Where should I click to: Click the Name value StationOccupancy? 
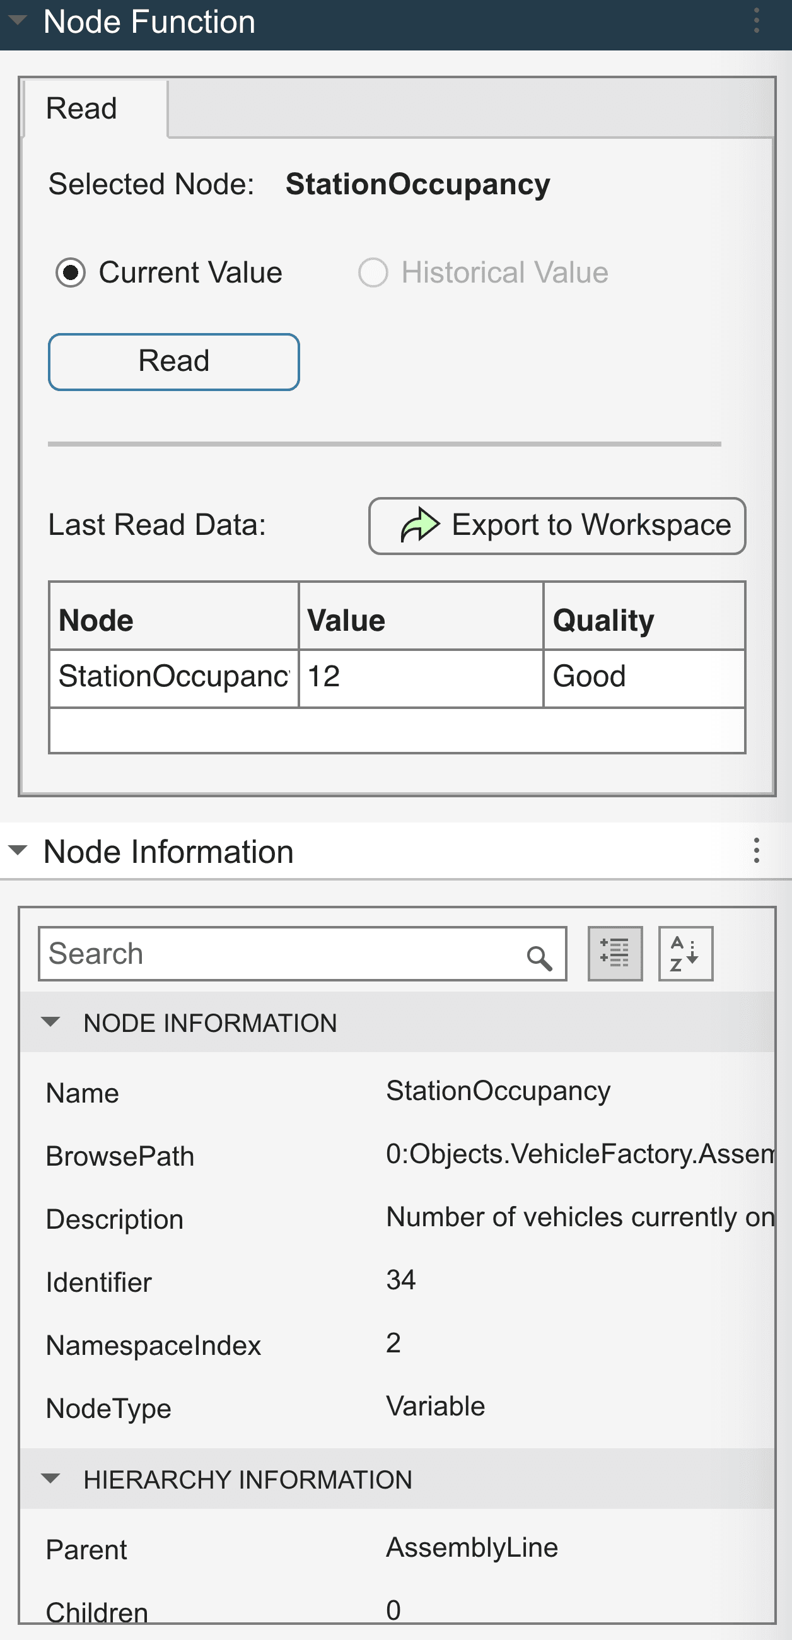(x=499, y=1091)
